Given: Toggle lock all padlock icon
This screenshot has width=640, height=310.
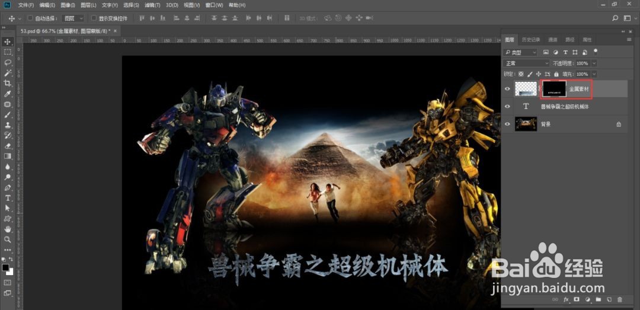Looking at the screenshot, I should (556, 74).
